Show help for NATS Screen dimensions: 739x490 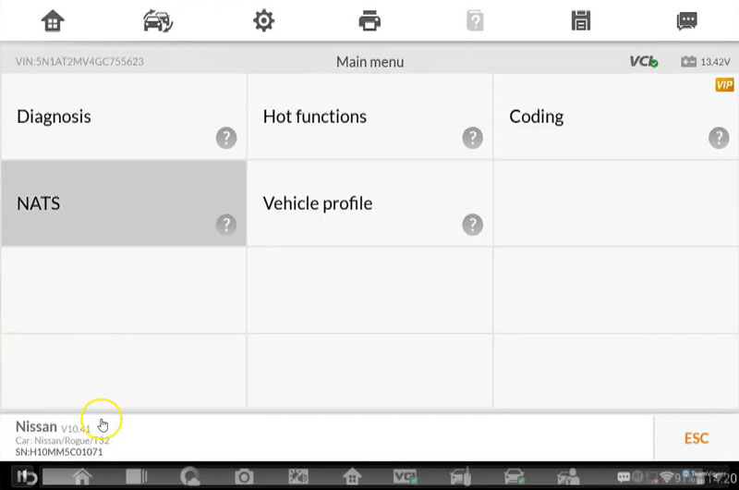pyautogui.click(x=226, y=224)
